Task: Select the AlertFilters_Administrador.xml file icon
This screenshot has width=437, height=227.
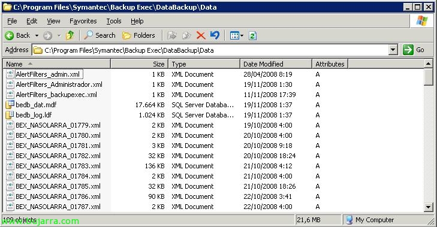Action: pyautogui.click(x=10, y=84)
